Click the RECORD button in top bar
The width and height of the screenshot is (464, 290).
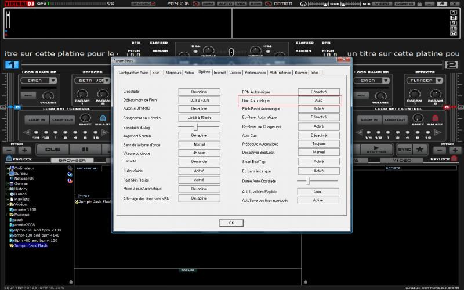(143, 4)
